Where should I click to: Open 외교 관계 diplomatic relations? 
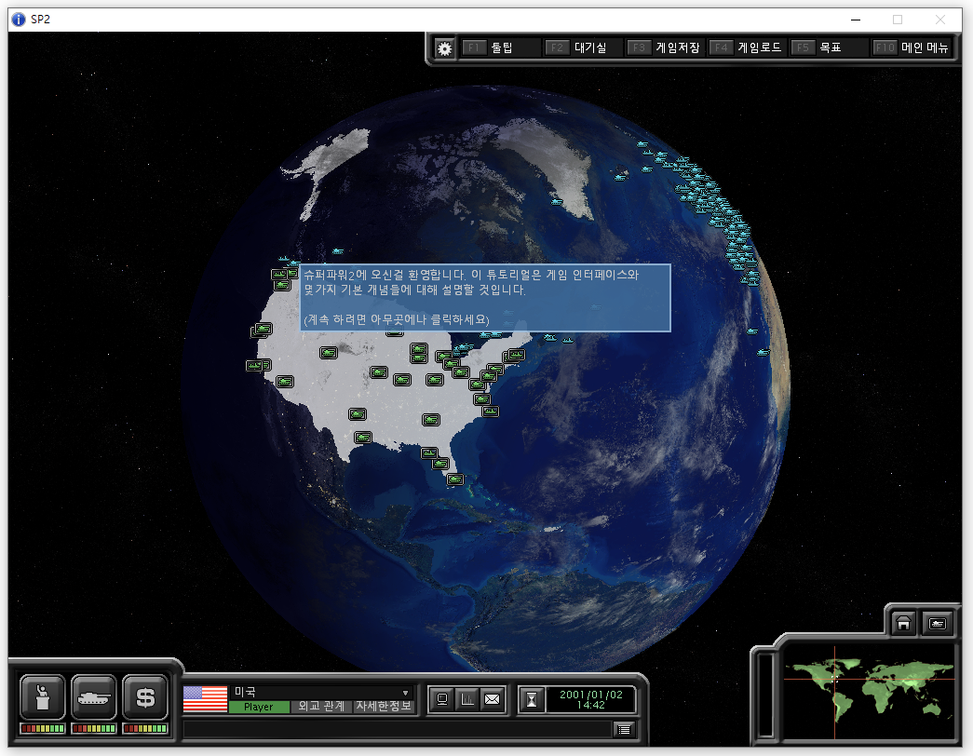coord(321,707)
